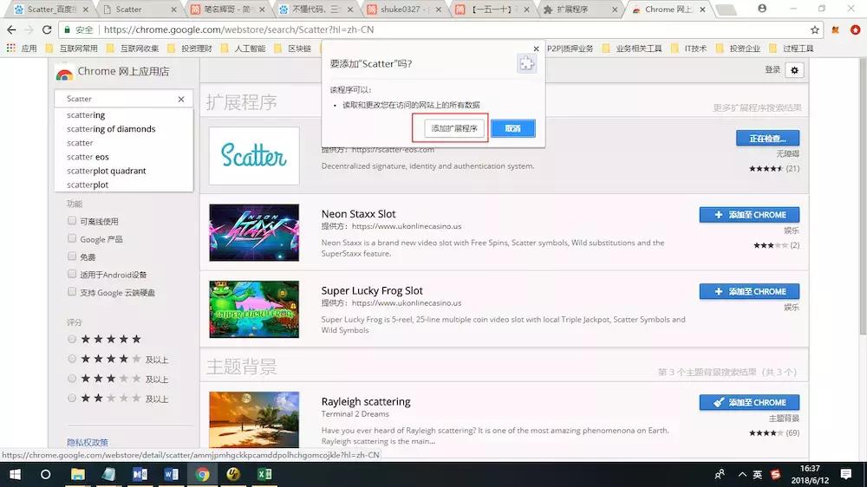The image size is (867, 487).
Task: Switch to the Scatter_百度 tab
Action: [49, 10]
